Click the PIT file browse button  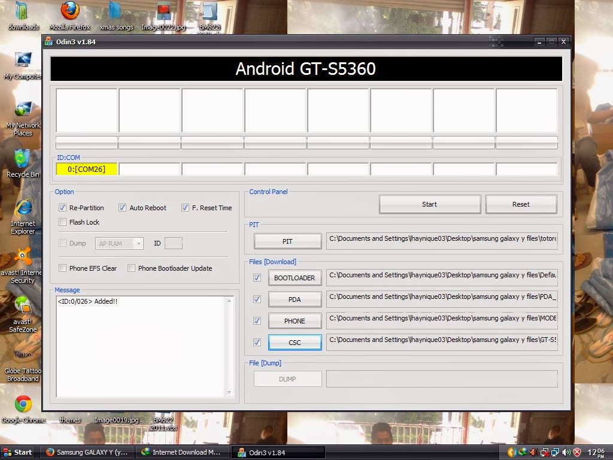[x=288, y=241]
